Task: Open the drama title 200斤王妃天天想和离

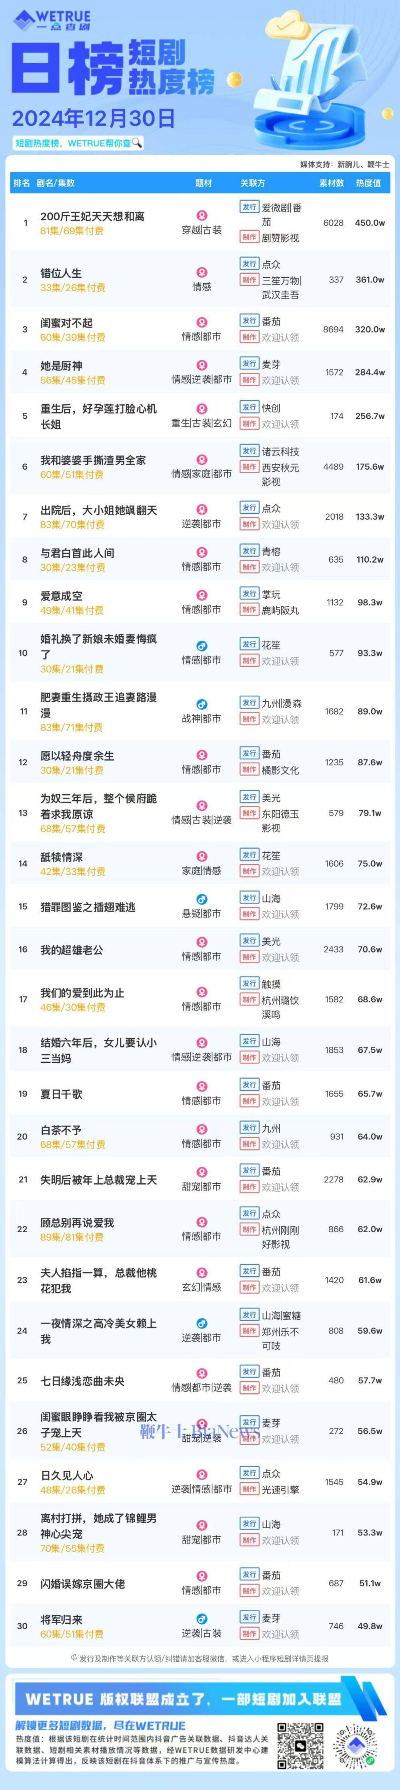Action: pyautogui.click(x=92, y=217)
